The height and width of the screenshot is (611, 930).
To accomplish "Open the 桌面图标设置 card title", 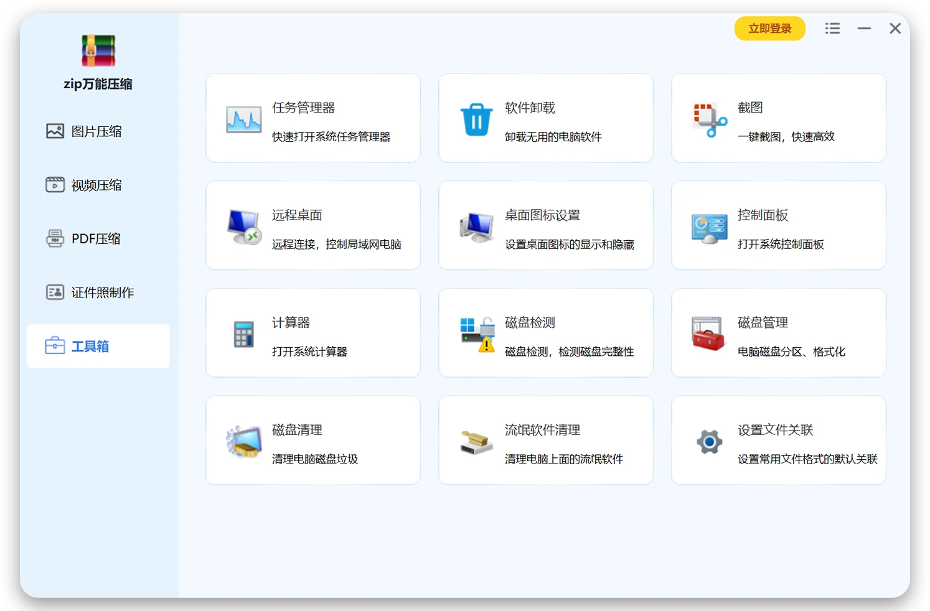I will [542, 215].
